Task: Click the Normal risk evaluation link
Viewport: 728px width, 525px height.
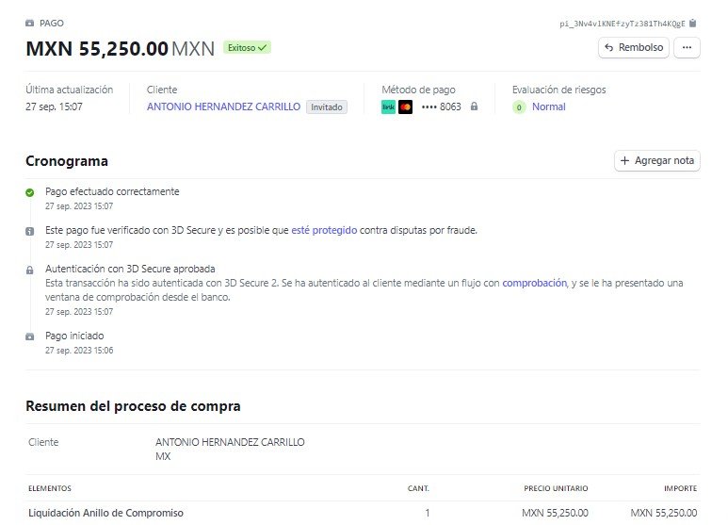Action: (x=549, y=107)
